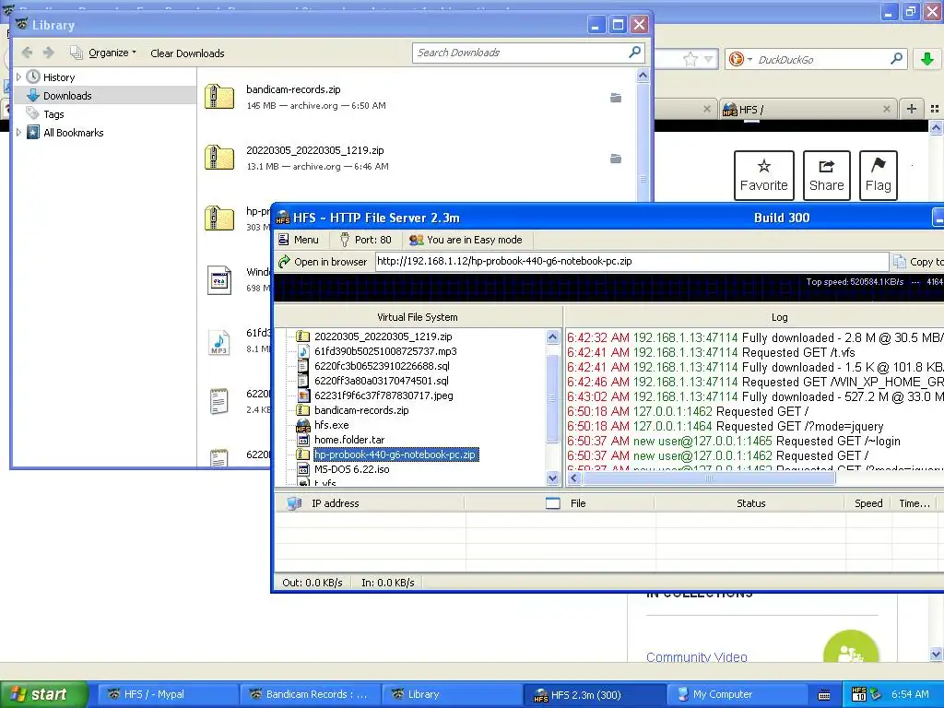Click the Share button on archive page
Screen dimensions: 944x708
tap(827, 175)
